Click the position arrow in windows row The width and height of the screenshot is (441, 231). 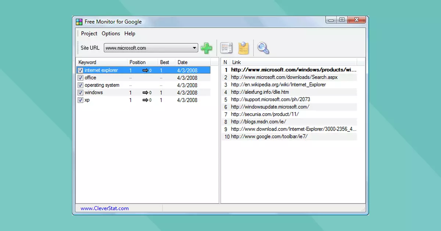(x=145, y=93)
